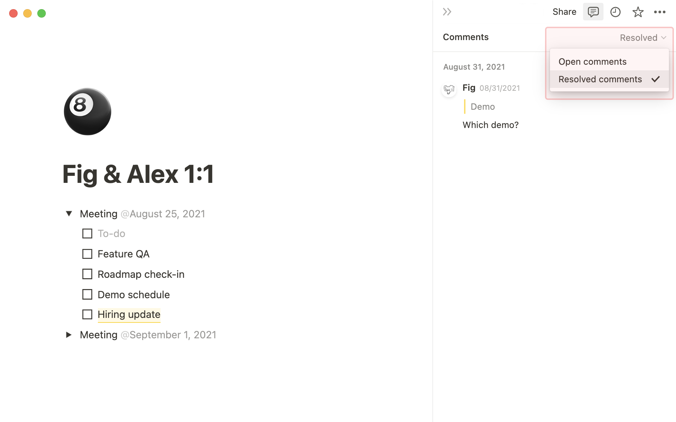
Task: Select Open comments filter option
Action: 592,61
